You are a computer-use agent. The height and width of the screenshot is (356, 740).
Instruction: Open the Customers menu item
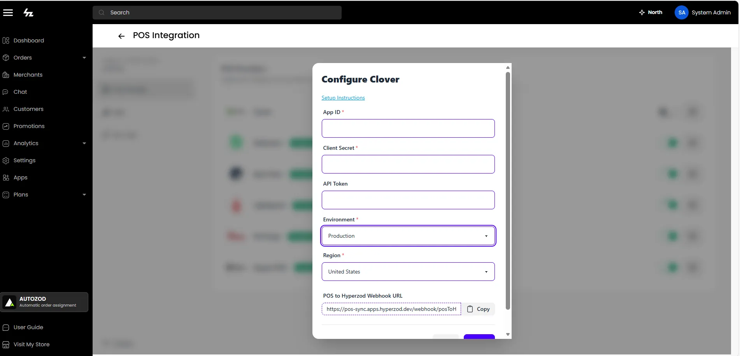coord(28,109)
